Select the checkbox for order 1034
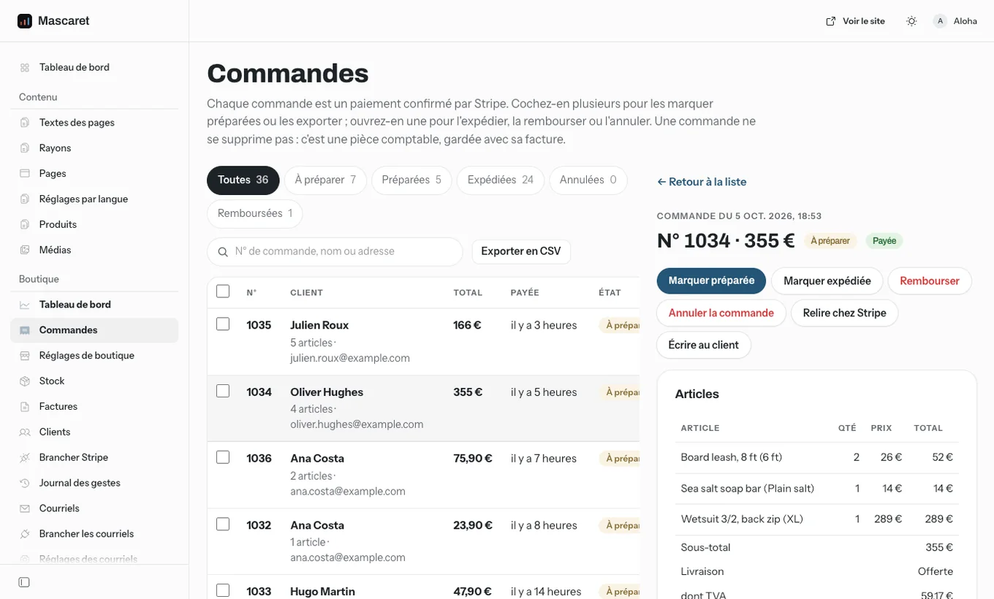The width and height of the screenshot is (994, 599). pyautogui.click(x=223, y=391)
